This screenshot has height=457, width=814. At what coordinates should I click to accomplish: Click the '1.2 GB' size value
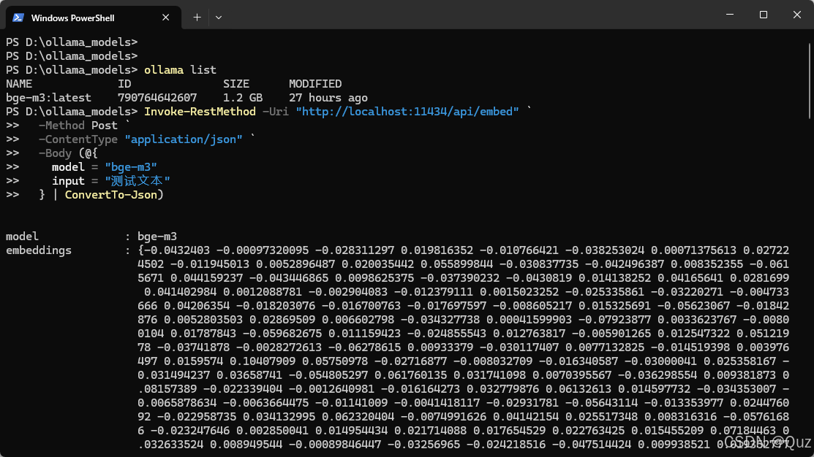[243, 98]
